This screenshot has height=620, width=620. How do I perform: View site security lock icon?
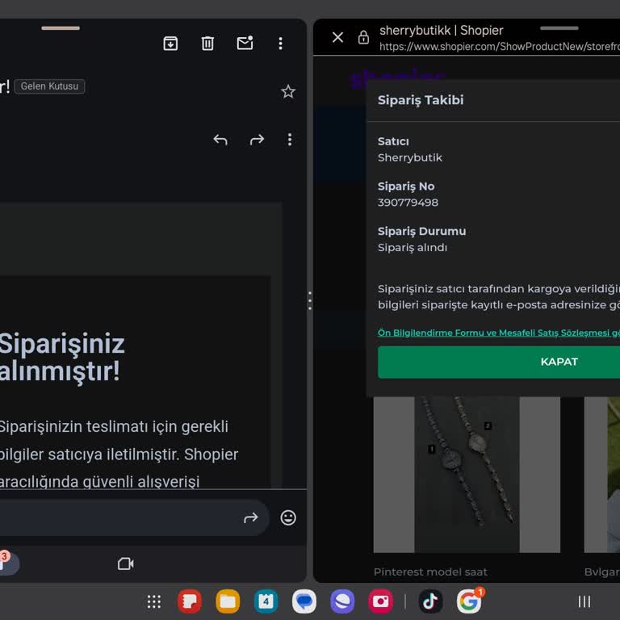click(363, 38)
